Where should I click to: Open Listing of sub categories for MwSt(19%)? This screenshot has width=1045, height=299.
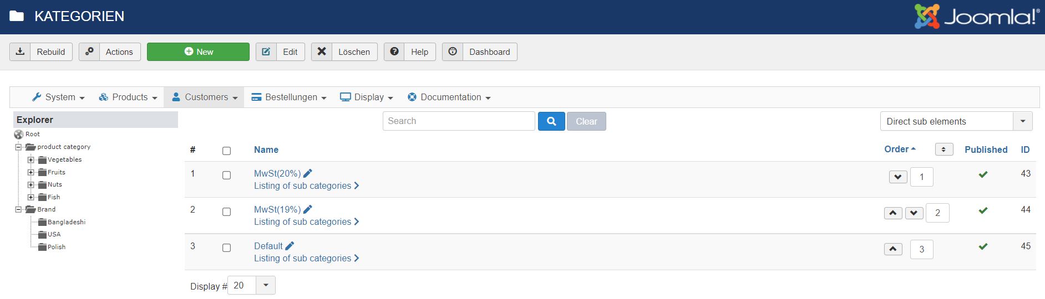pos(306,221)
